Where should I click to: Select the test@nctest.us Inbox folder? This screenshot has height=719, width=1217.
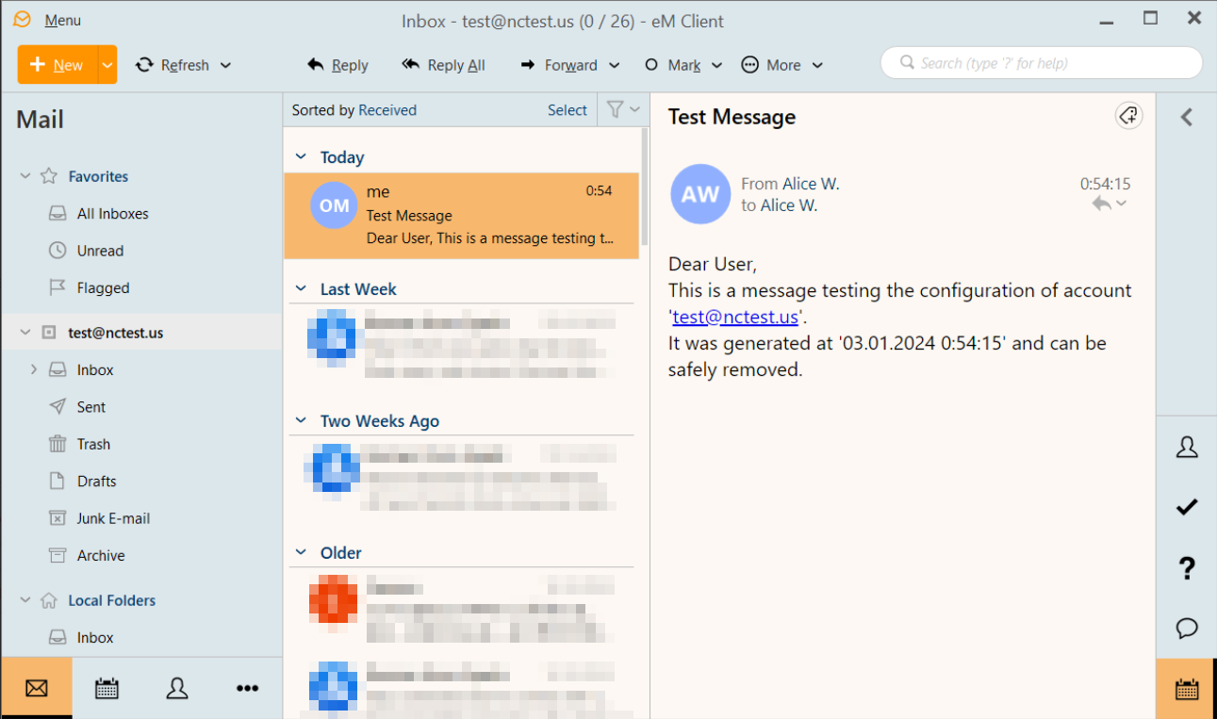pyautogui.click(x=94, y=370)
